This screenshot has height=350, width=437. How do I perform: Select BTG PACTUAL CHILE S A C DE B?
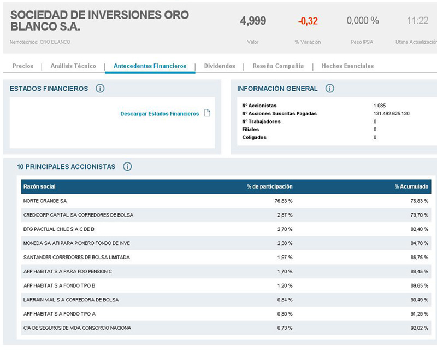point(59,229)
